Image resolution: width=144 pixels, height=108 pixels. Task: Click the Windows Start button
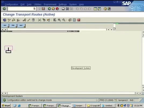(x=6, y=106)
